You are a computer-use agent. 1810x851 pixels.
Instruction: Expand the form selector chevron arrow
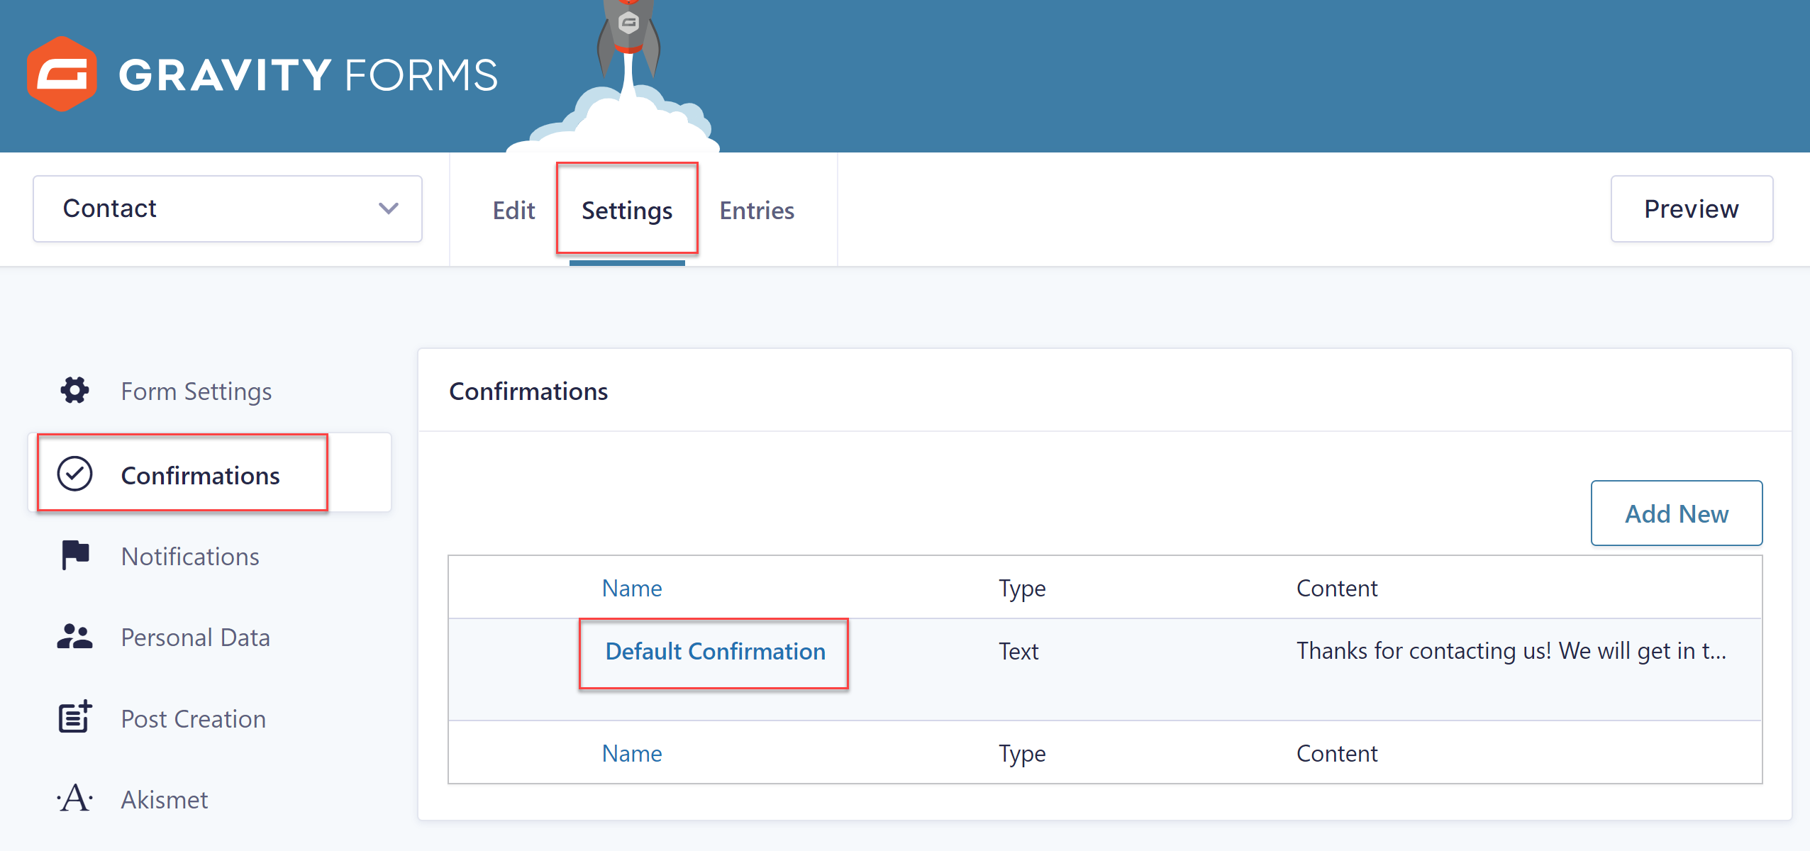click(x=388, y=208)
